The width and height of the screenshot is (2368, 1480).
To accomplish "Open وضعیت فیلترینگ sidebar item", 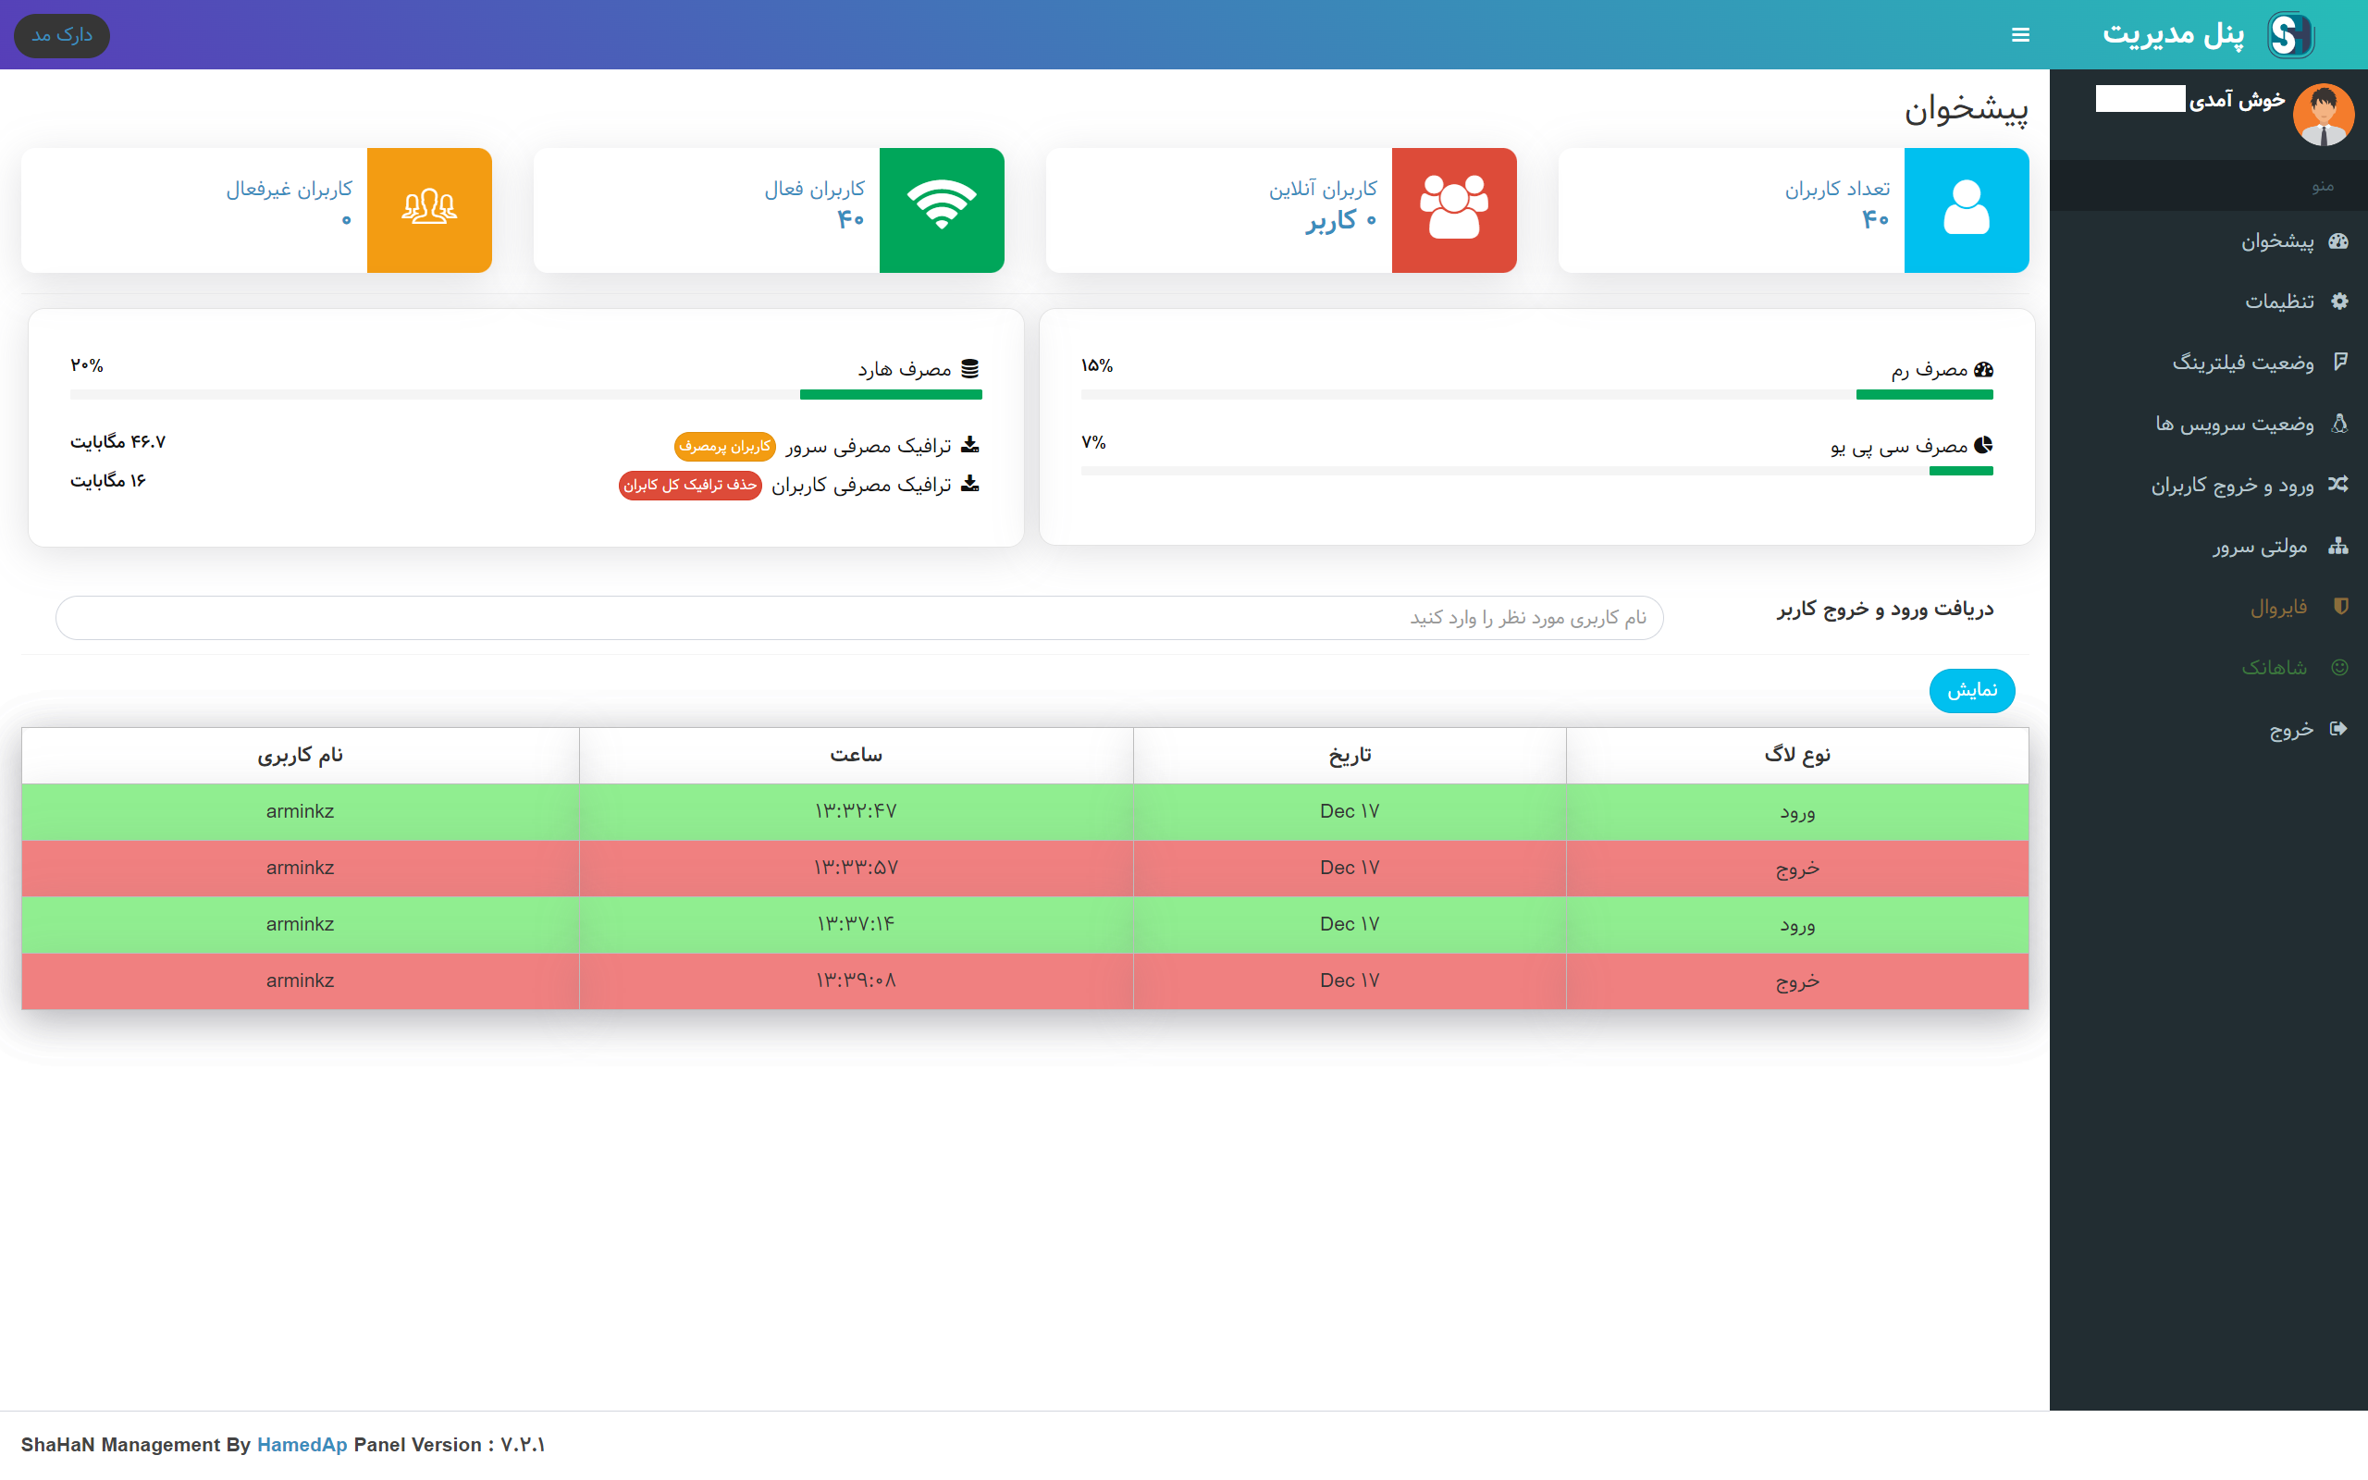I will [x=2243, y=363].
